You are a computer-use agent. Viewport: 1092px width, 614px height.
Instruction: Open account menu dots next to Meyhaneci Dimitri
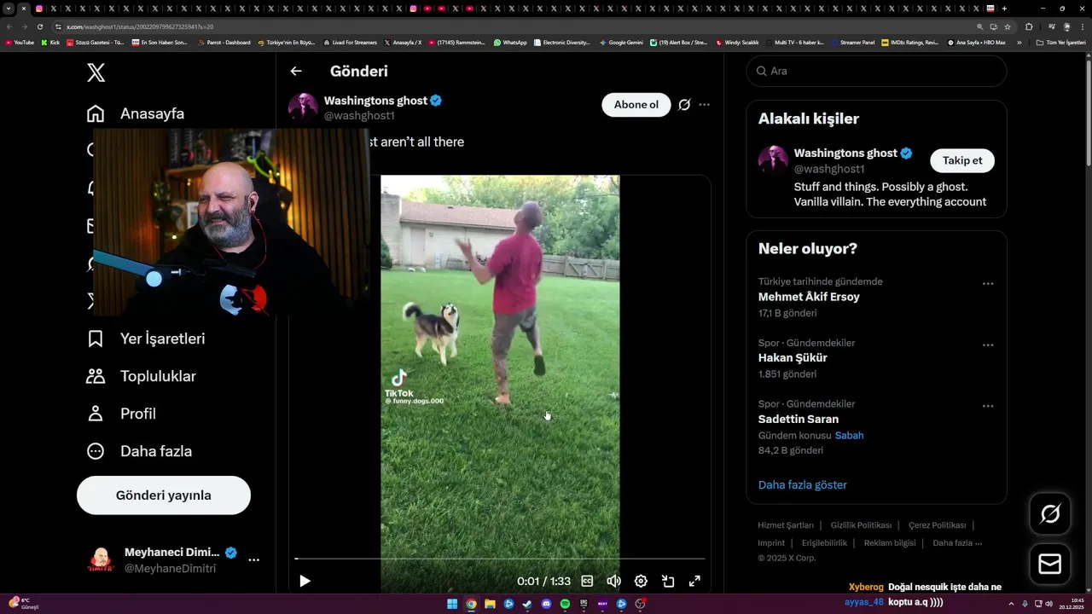[253, 560]
